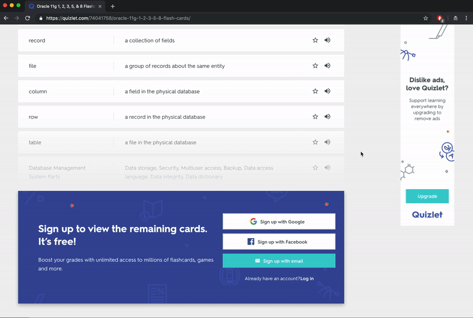This screenshot has height=318, width=473.
Task: Click the term 'table'
Action: 35,142
